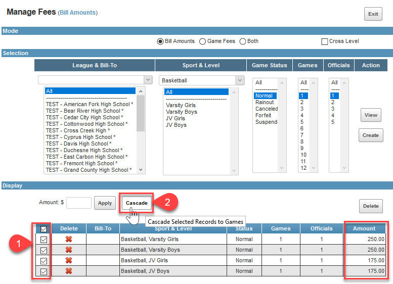Delete the Basketball, Varsity Boys row
Viewport: 393px width, 284px height.
point(69,250)
